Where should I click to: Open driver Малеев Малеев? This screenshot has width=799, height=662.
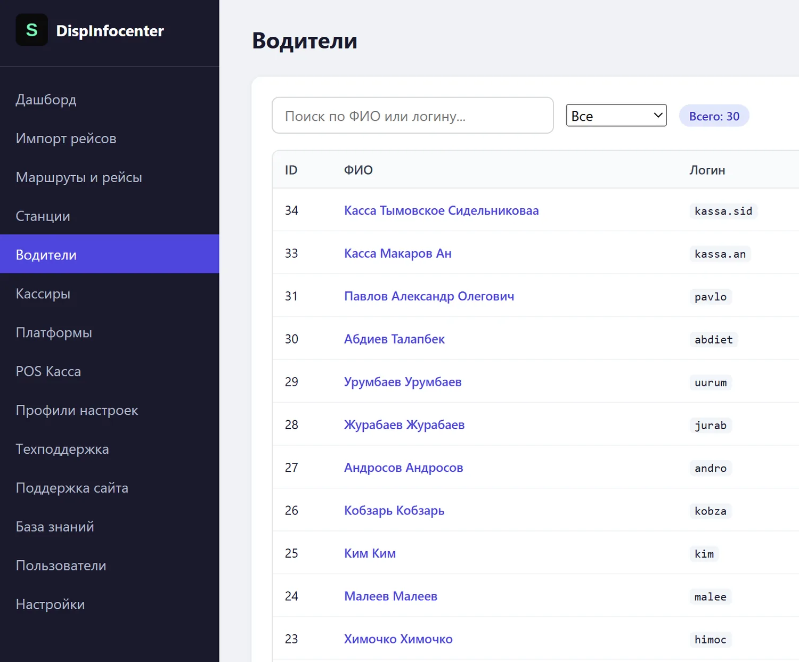pyautogui.click(x=391, y=596)
